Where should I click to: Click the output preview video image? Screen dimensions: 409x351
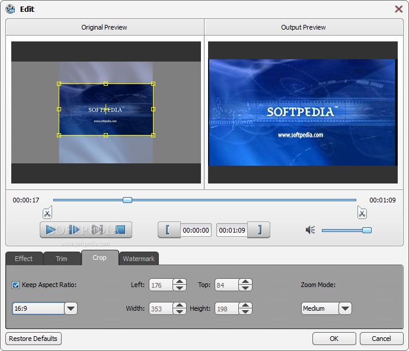(302, 112)
